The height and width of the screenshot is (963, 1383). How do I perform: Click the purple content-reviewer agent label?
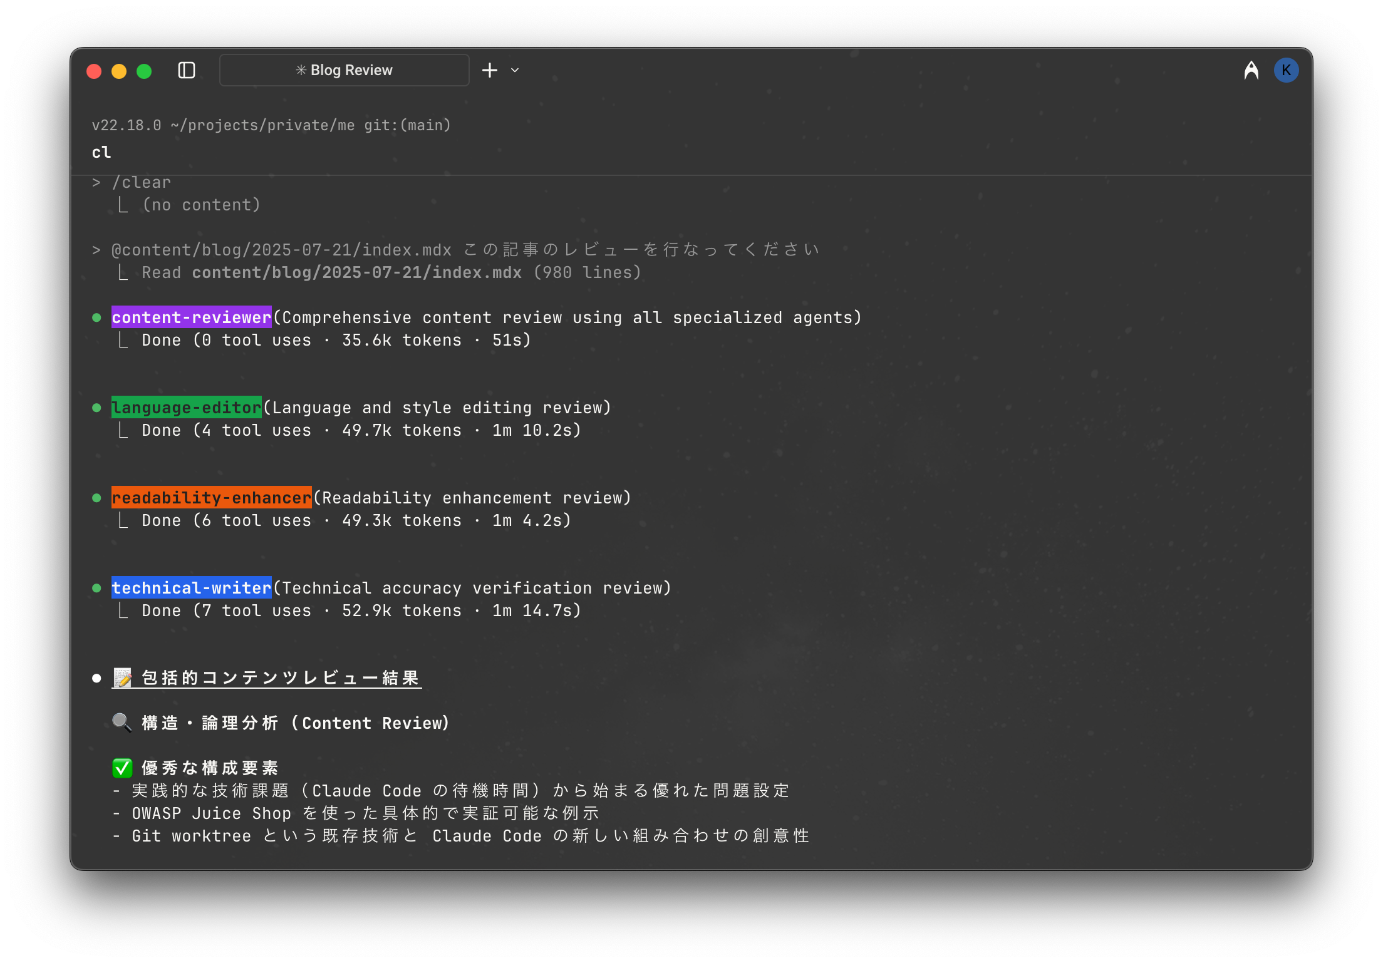(x=191, y=317)
